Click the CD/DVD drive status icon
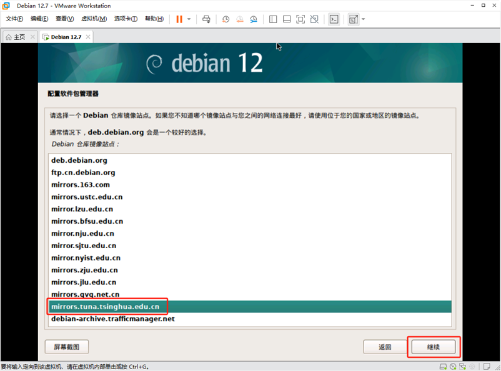The image size is (501, 371). [453, 367]
